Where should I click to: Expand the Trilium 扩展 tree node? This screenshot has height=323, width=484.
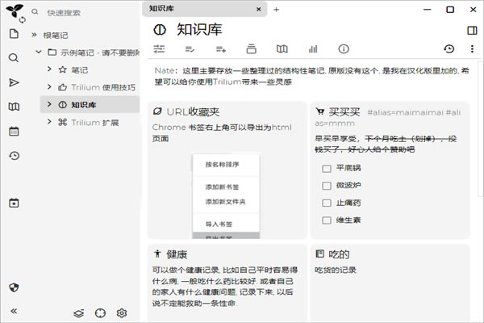pos(49,122)
